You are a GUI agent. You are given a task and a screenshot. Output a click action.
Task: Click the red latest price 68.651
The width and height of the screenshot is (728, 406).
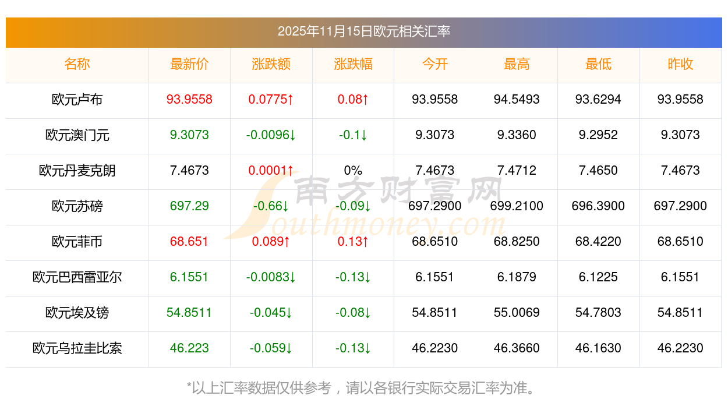click(x=189, y=242)
